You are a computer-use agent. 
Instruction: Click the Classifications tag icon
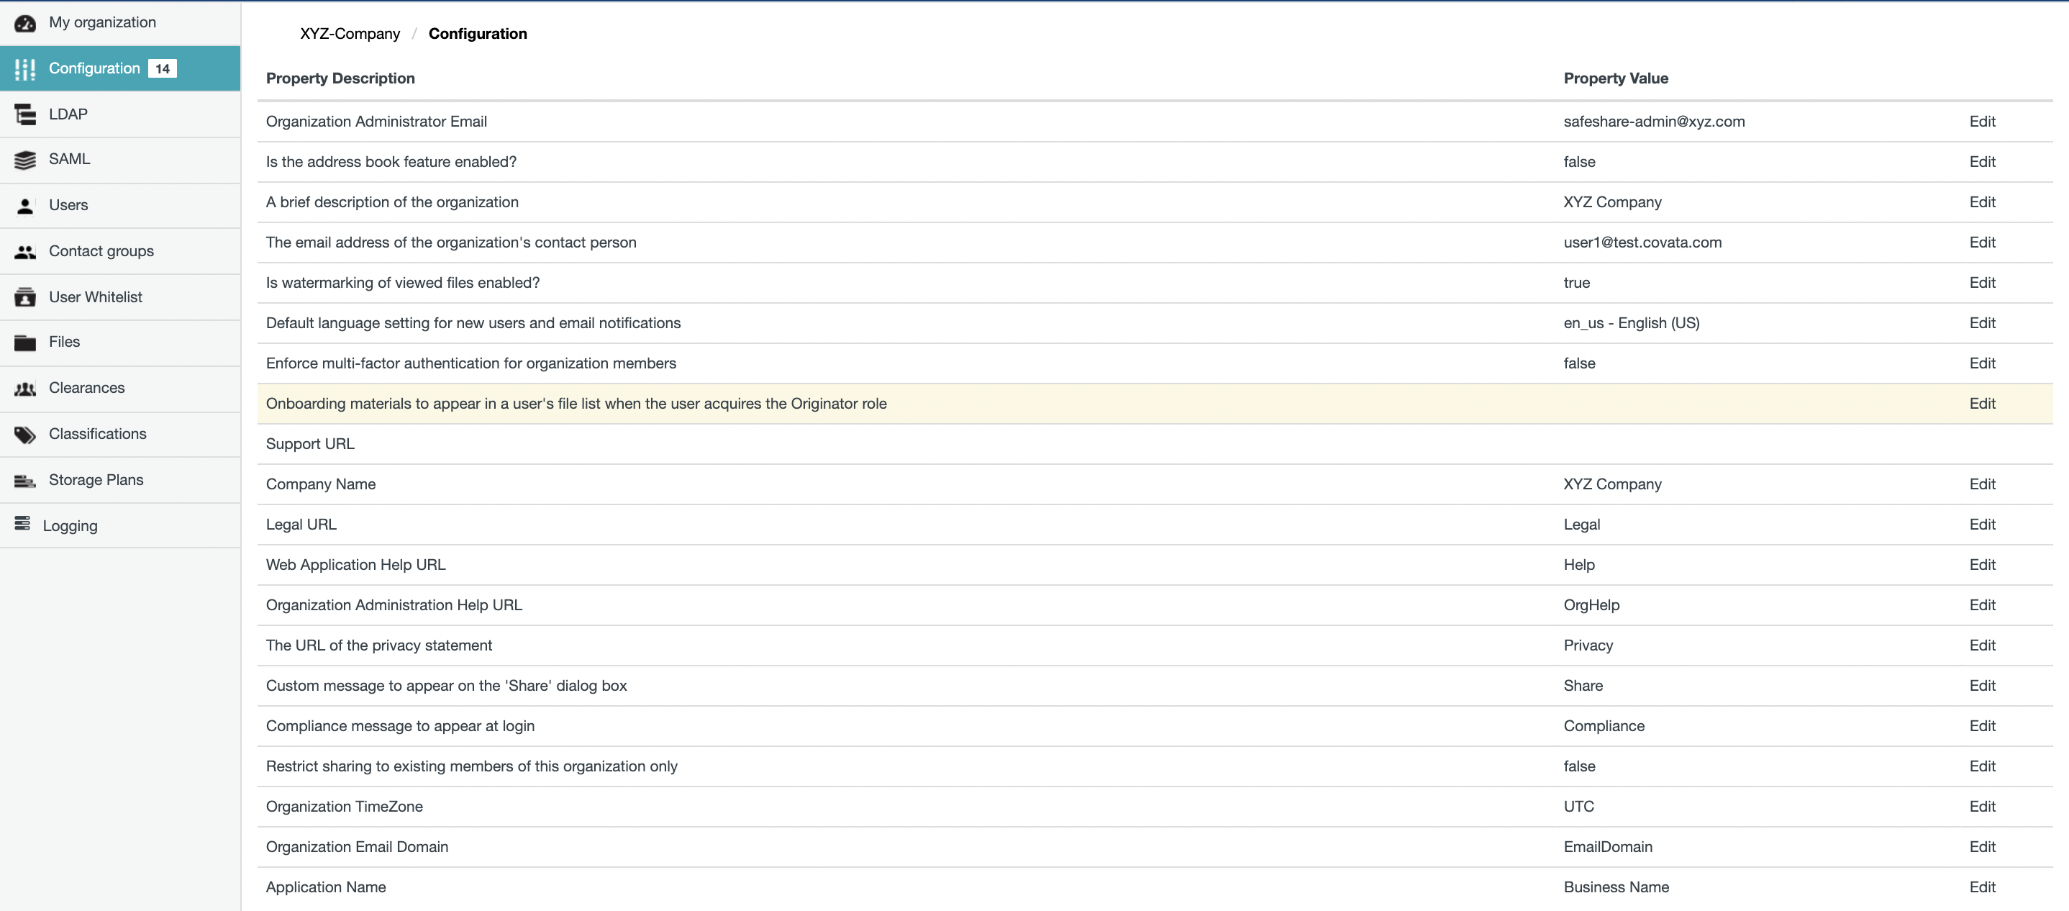coord(25,435)
